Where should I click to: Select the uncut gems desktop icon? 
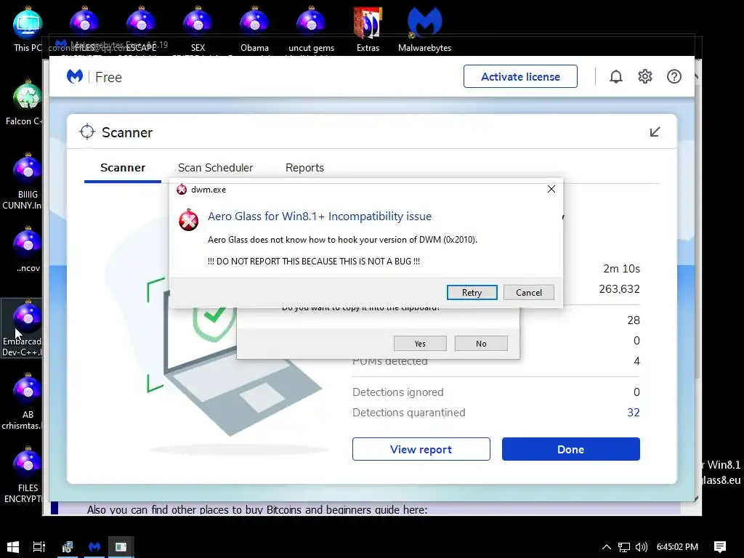311,29
